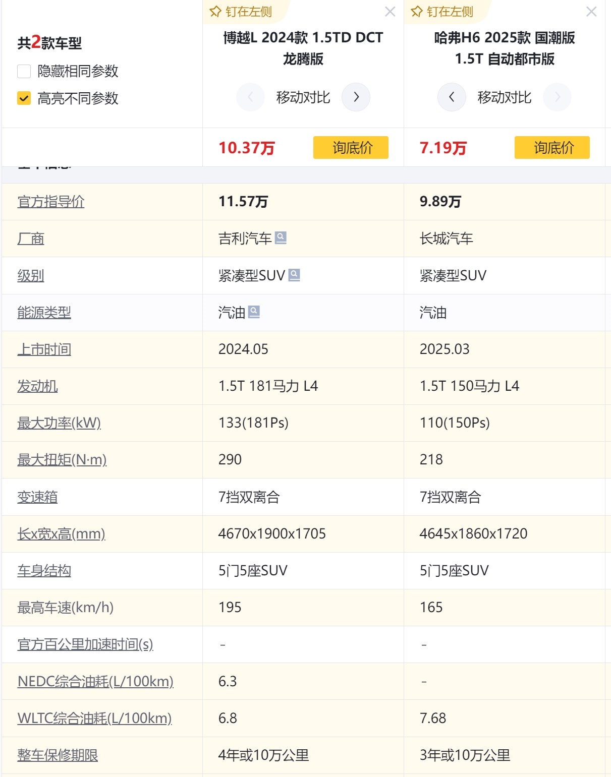Open 吉利汽车 manufacturer info icon
The image size is (611, 777).
(281, 237)
